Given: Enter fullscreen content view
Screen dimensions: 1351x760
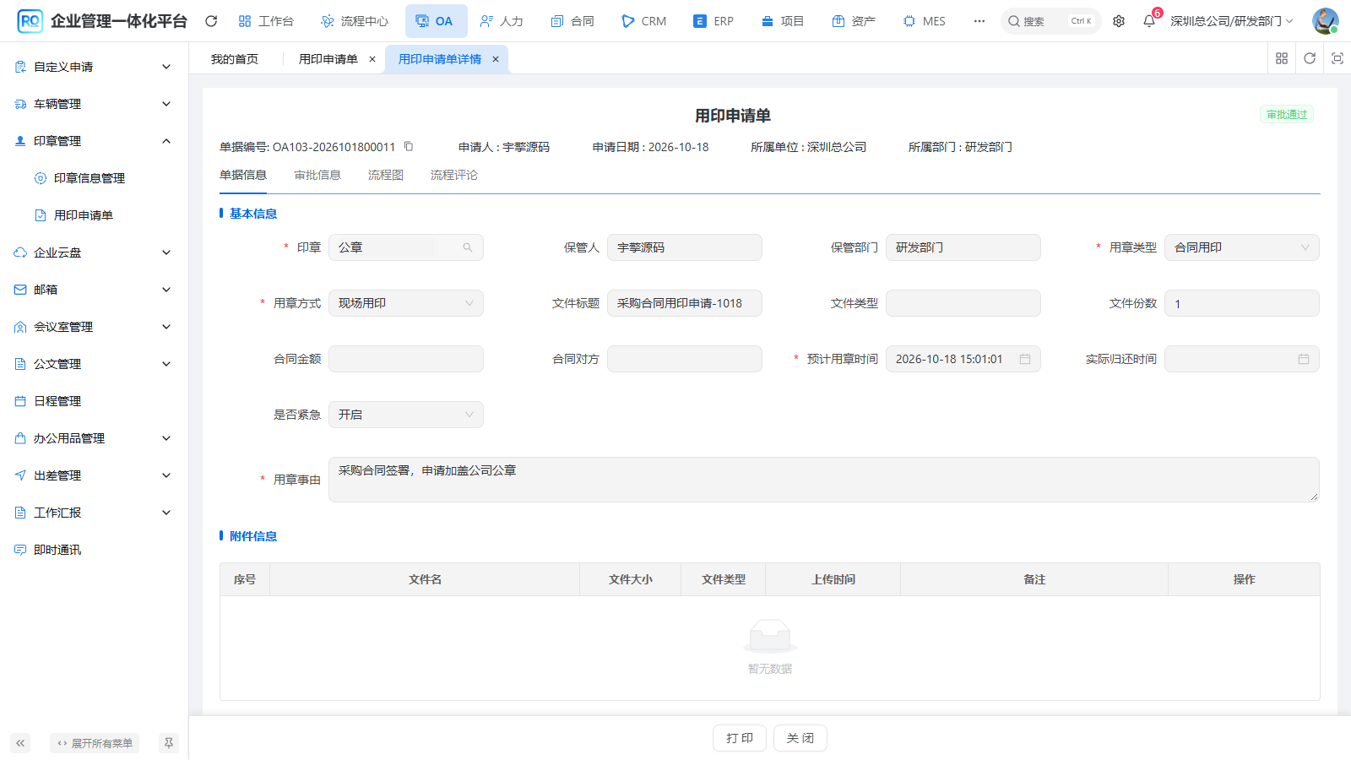Looking at the screenshot, I should pos(1337,58).
